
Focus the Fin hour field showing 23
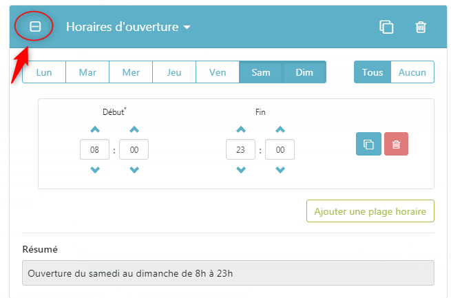[x=240, y=149]
